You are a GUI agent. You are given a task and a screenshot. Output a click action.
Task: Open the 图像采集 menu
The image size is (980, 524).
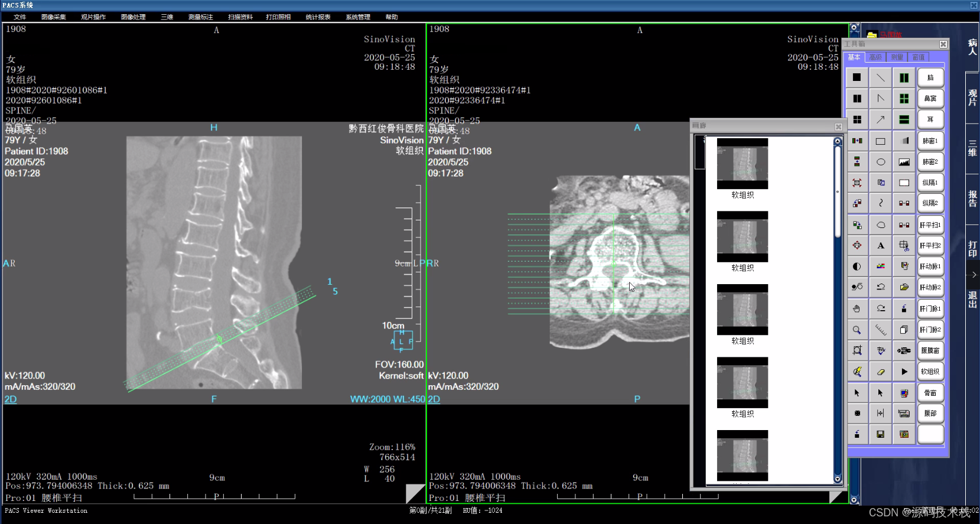(54, 17)
